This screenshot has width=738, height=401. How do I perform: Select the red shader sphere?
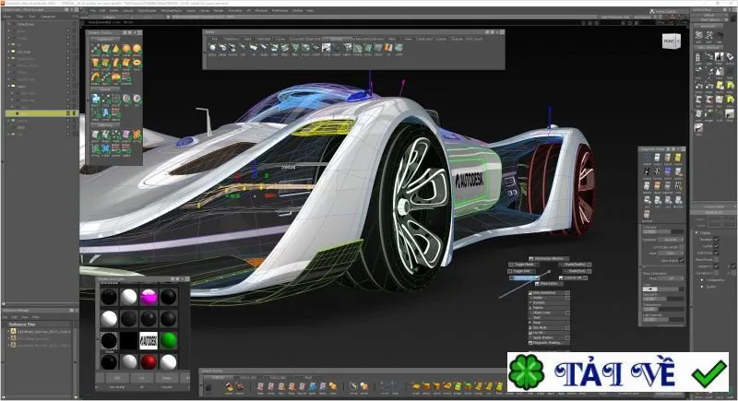[149, 362]
